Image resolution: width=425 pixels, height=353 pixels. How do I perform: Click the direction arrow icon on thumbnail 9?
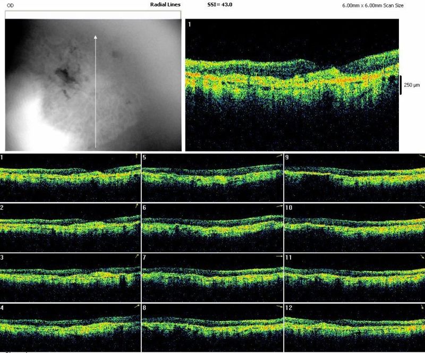(421, 156)
